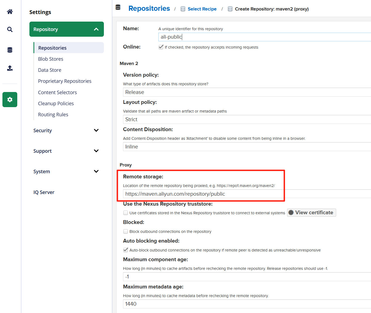
Task: Click the Remote storage URL field
Action: (247, 194)
